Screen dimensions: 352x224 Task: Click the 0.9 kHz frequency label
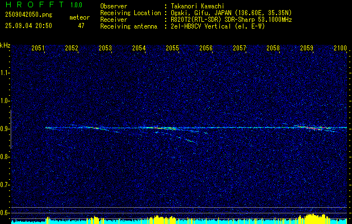click(x=4, y=129)
